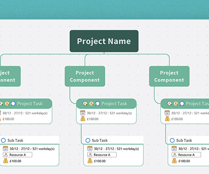
Task: Click person icon in center Resource A box
Action: point(90,155)
